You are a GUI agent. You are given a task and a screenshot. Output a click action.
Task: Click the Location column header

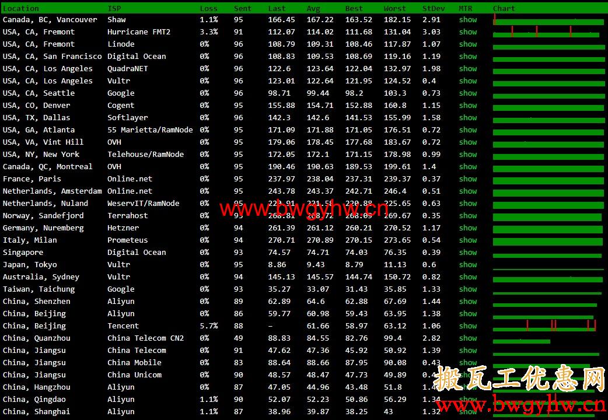click(x=20, y=8)
